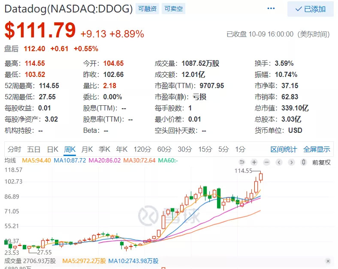This screenshot has width=338, height=269.
Task: Click the 市盈率(TTM) value 9707.95
Action: (212, 86)
